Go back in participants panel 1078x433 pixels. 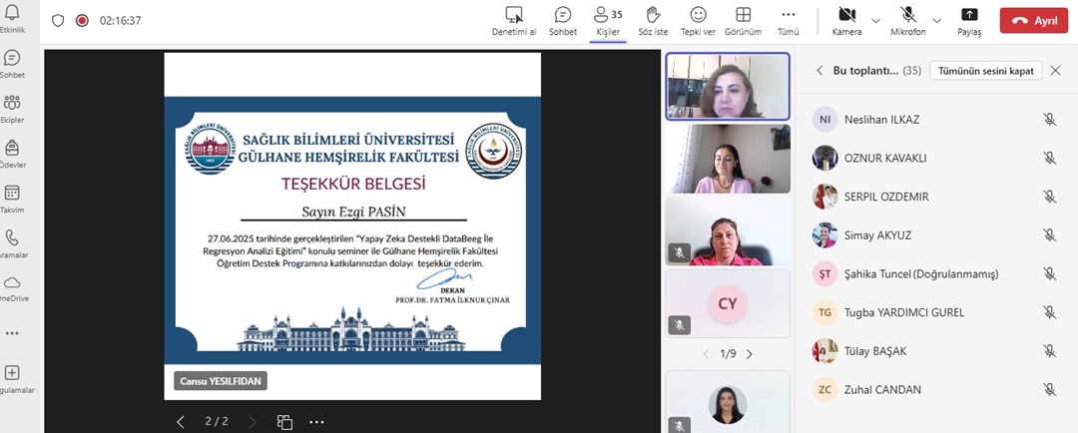(819, 71)
